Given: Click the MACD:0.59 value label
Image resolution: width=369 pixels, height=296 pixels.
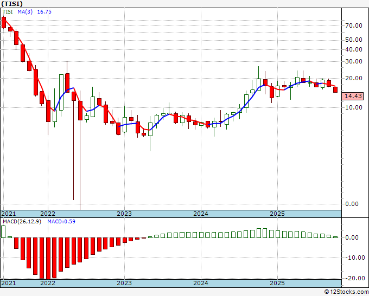Looking at the screenshot, I should [x=61, y=222].
